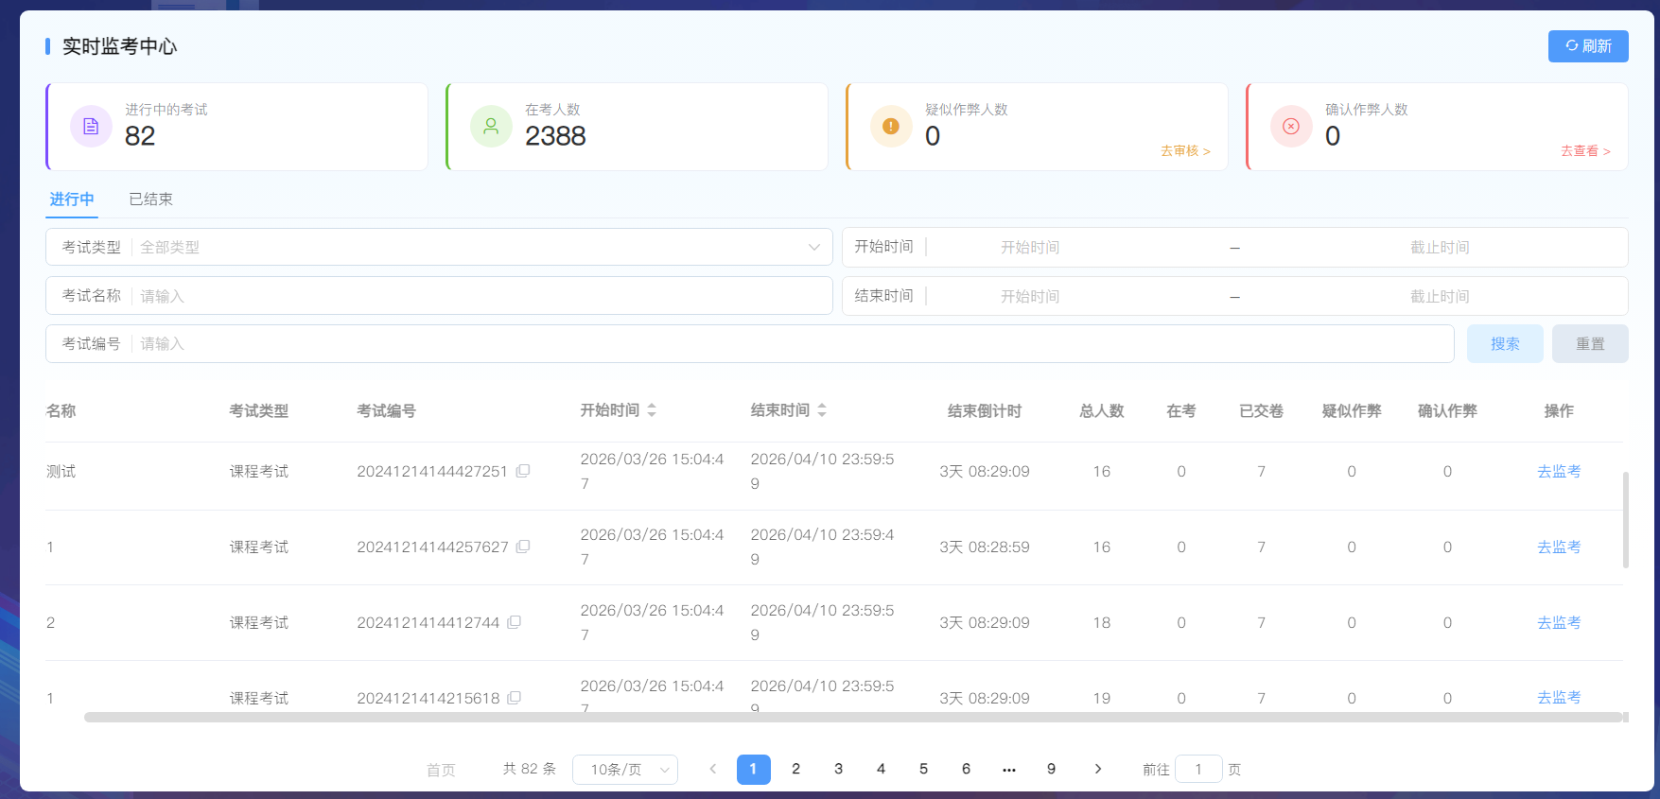Open the 10条/页 page size dropdown
This screenshot has width=1660, height=799.
click(x=625, y=770)
